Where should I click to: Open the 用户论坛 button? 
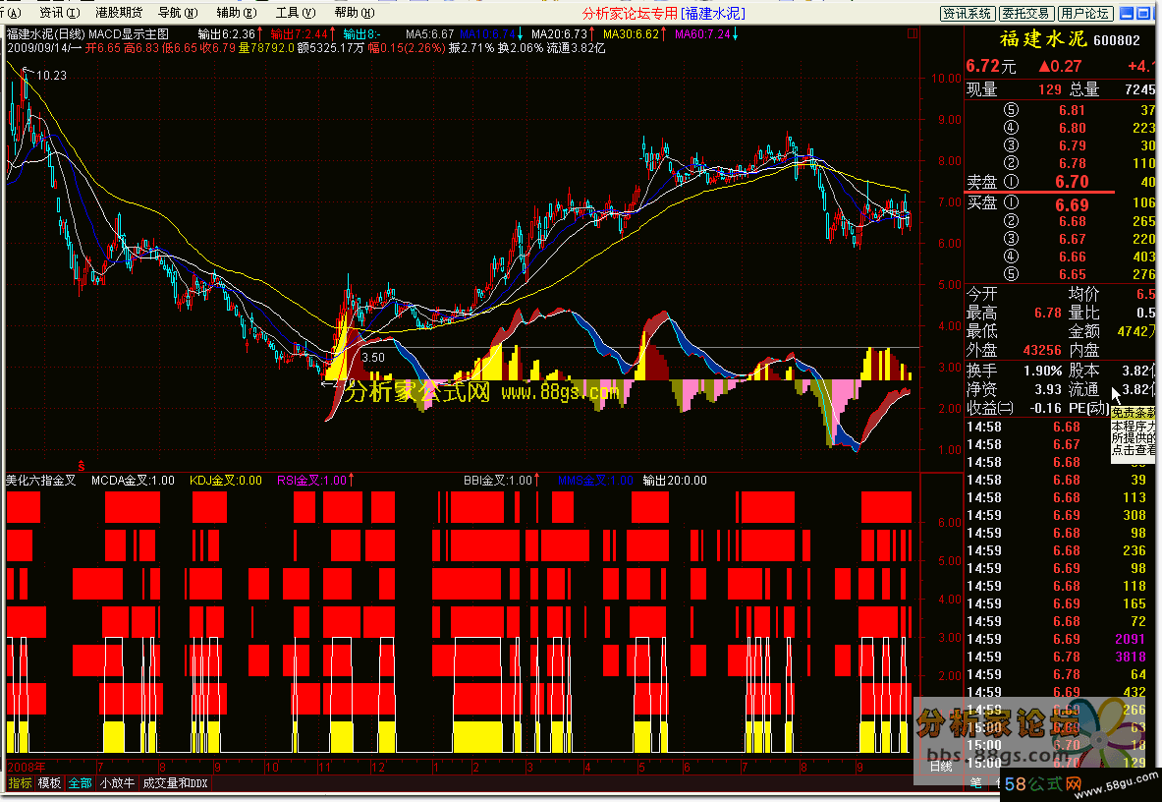pos(1084,14)
